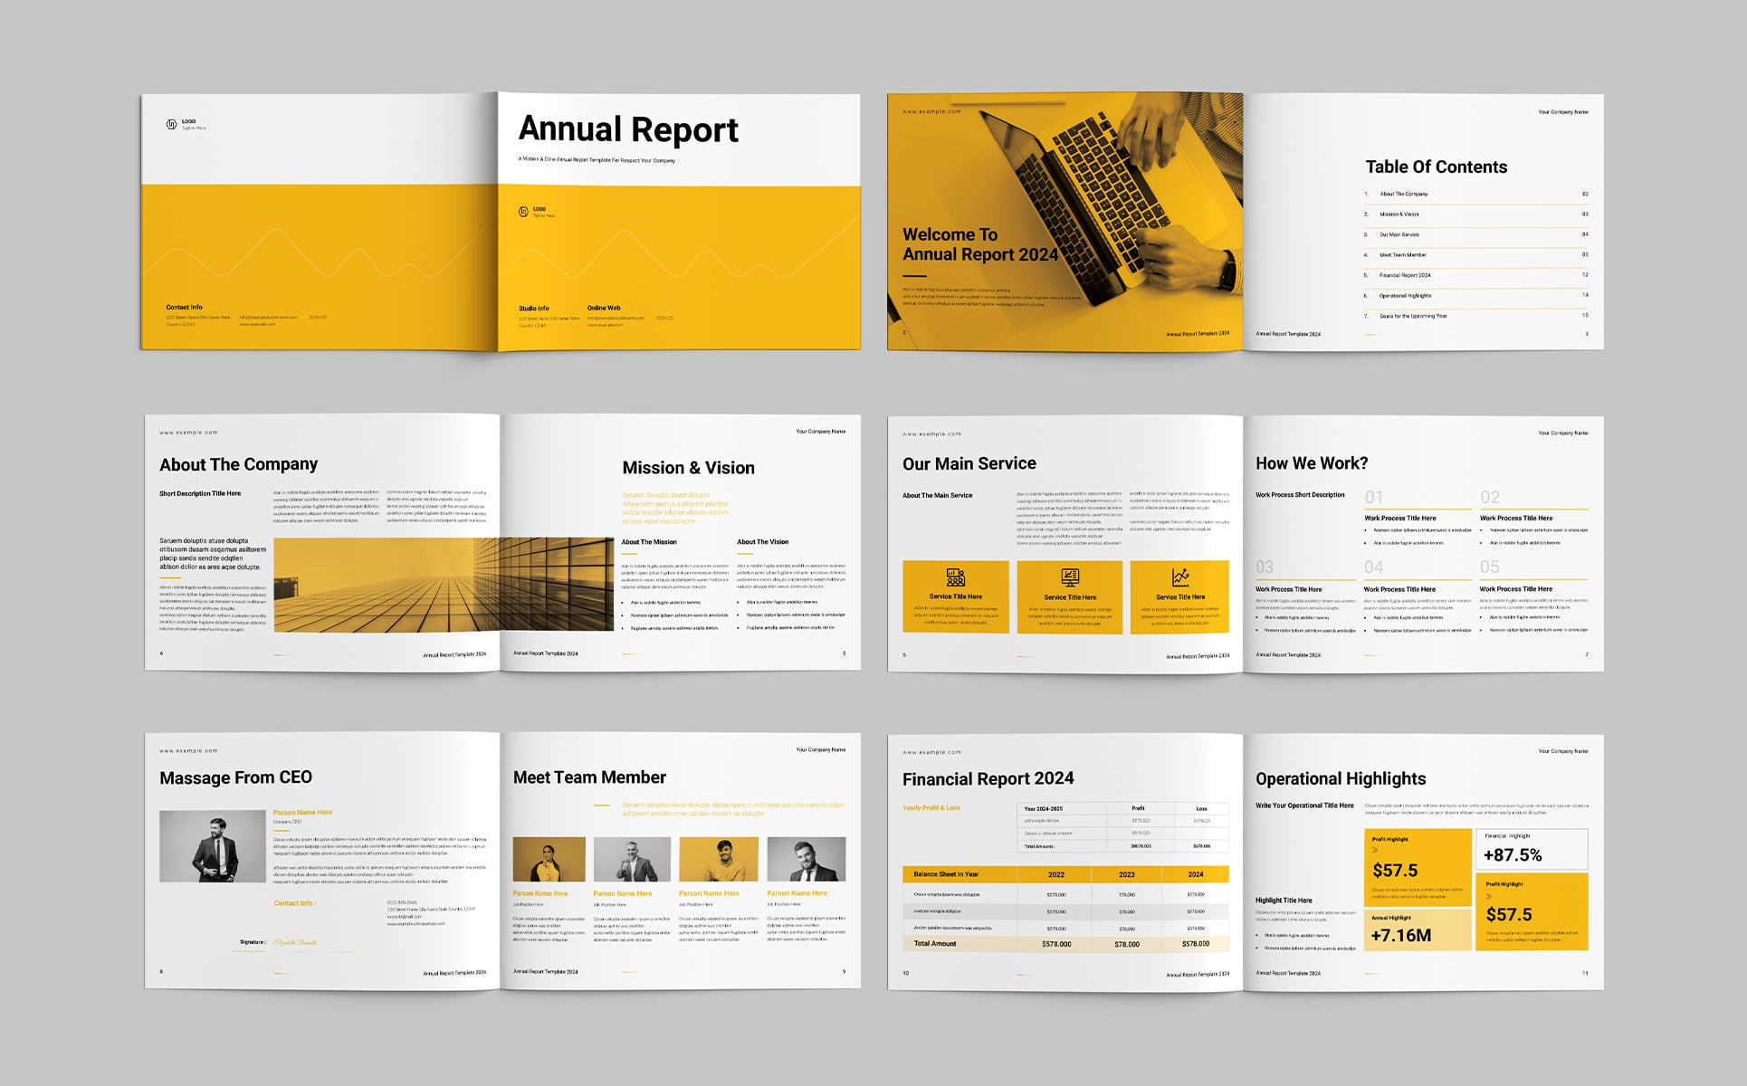This screenshot has width=1747, height=1086.
Task: Click the monitor analytics service icon
Action: tap(1069, 577)
